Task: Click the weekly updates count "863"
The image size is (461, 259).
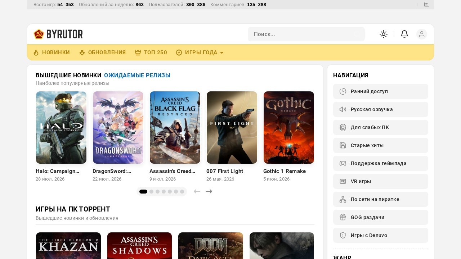Action: pyautogui.click(x=140, y=5)
